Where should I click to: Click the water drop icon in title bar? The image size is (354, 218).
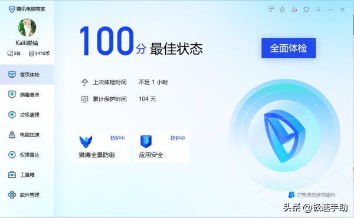[x=282, y=9]
